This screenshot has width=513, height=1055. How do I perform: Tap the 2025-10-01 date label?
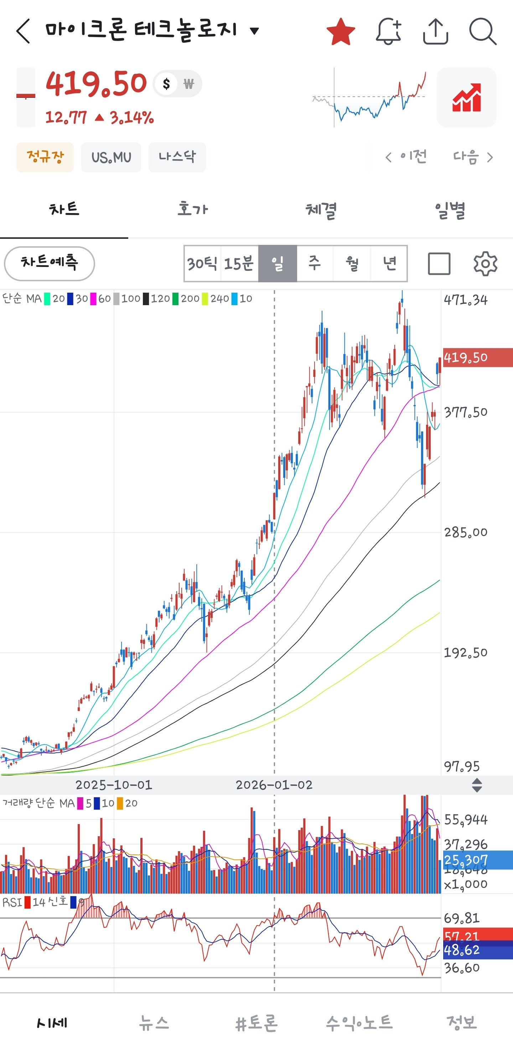tap(114, 785)
